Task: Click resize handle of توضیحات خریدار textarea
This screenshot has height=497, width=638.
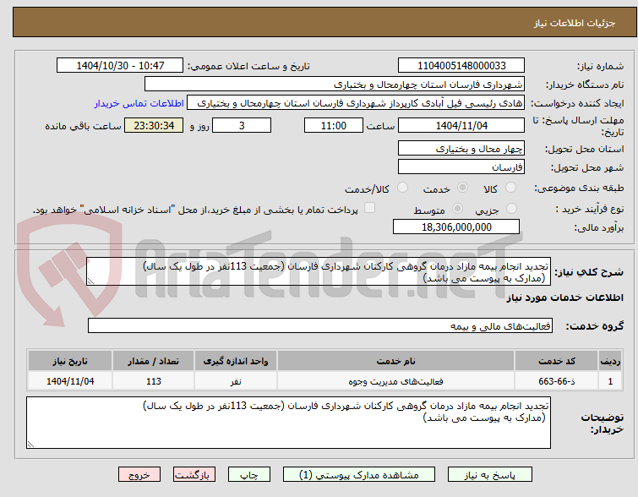Action: point(30,445)
